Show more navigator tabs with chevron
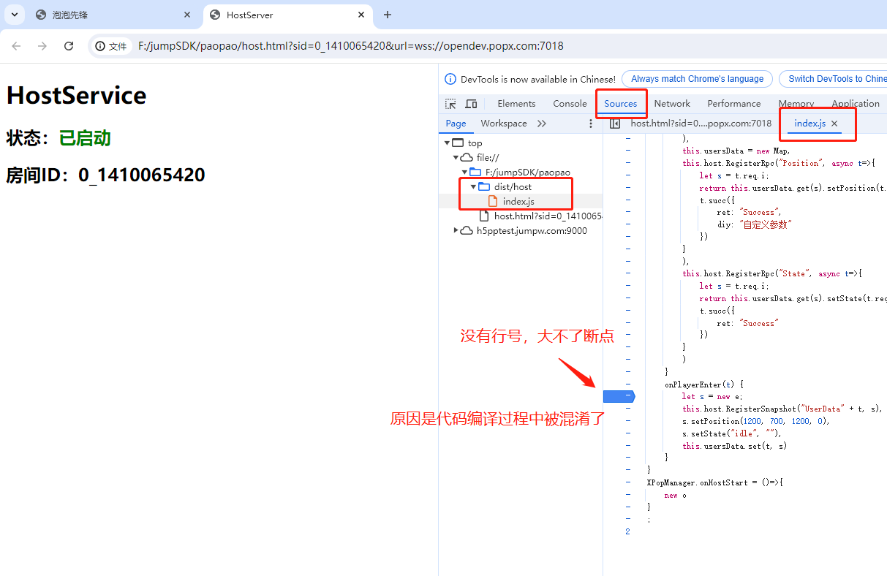This screenshot has height=576, width=887. coord(542,124)
